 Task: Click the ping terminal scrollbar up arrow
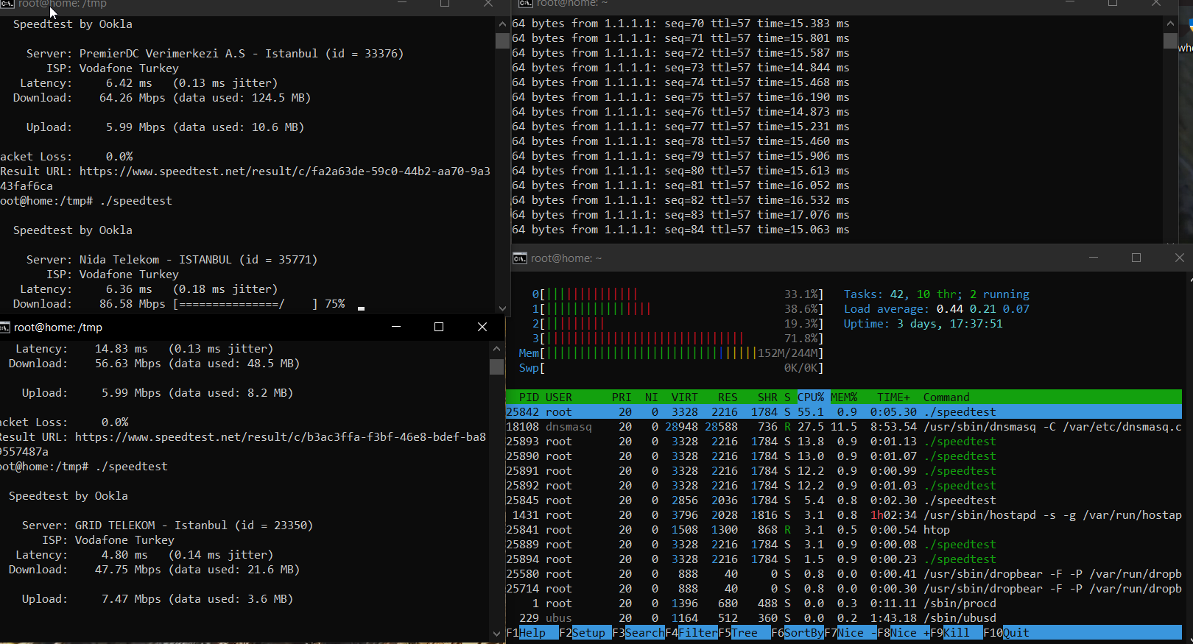pos(1170,24)
